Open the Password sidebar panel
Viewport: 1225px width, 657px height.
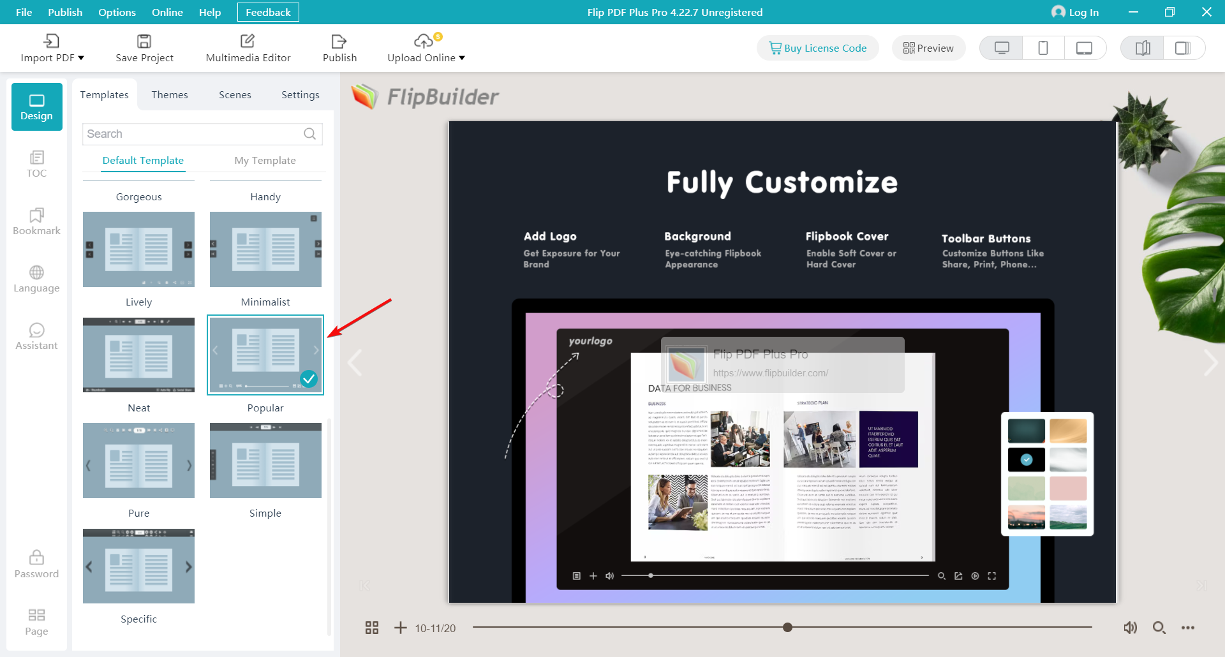pos(37,565)
